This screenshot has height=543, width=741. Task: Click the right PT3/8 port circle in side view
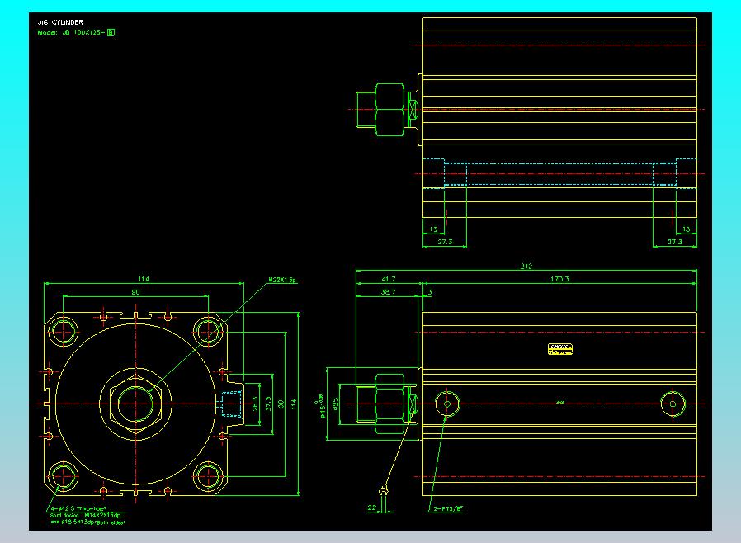click(x=673, y=404)
